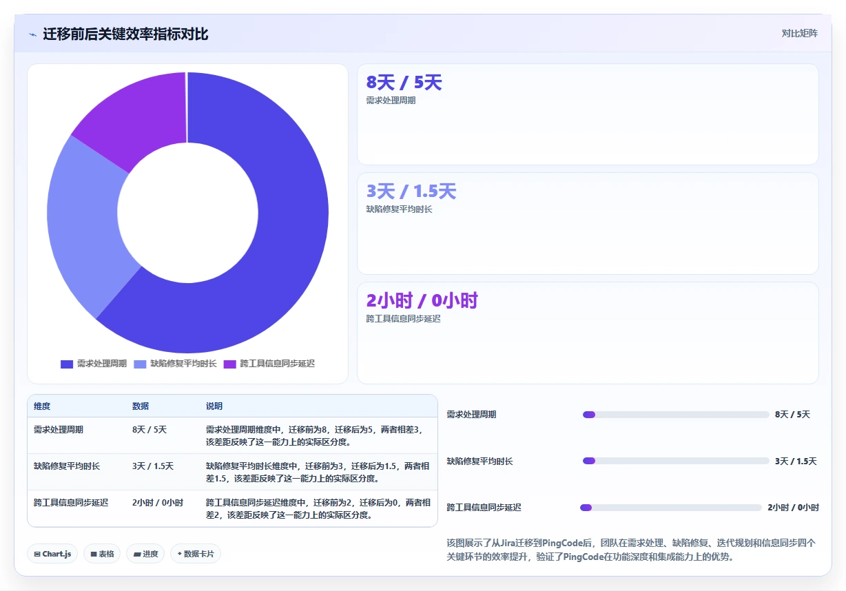Screen dimensions: 846x591
Task: Click the 2小时 / 0小时 value beside the progress bar
Action: coord(794,508)
